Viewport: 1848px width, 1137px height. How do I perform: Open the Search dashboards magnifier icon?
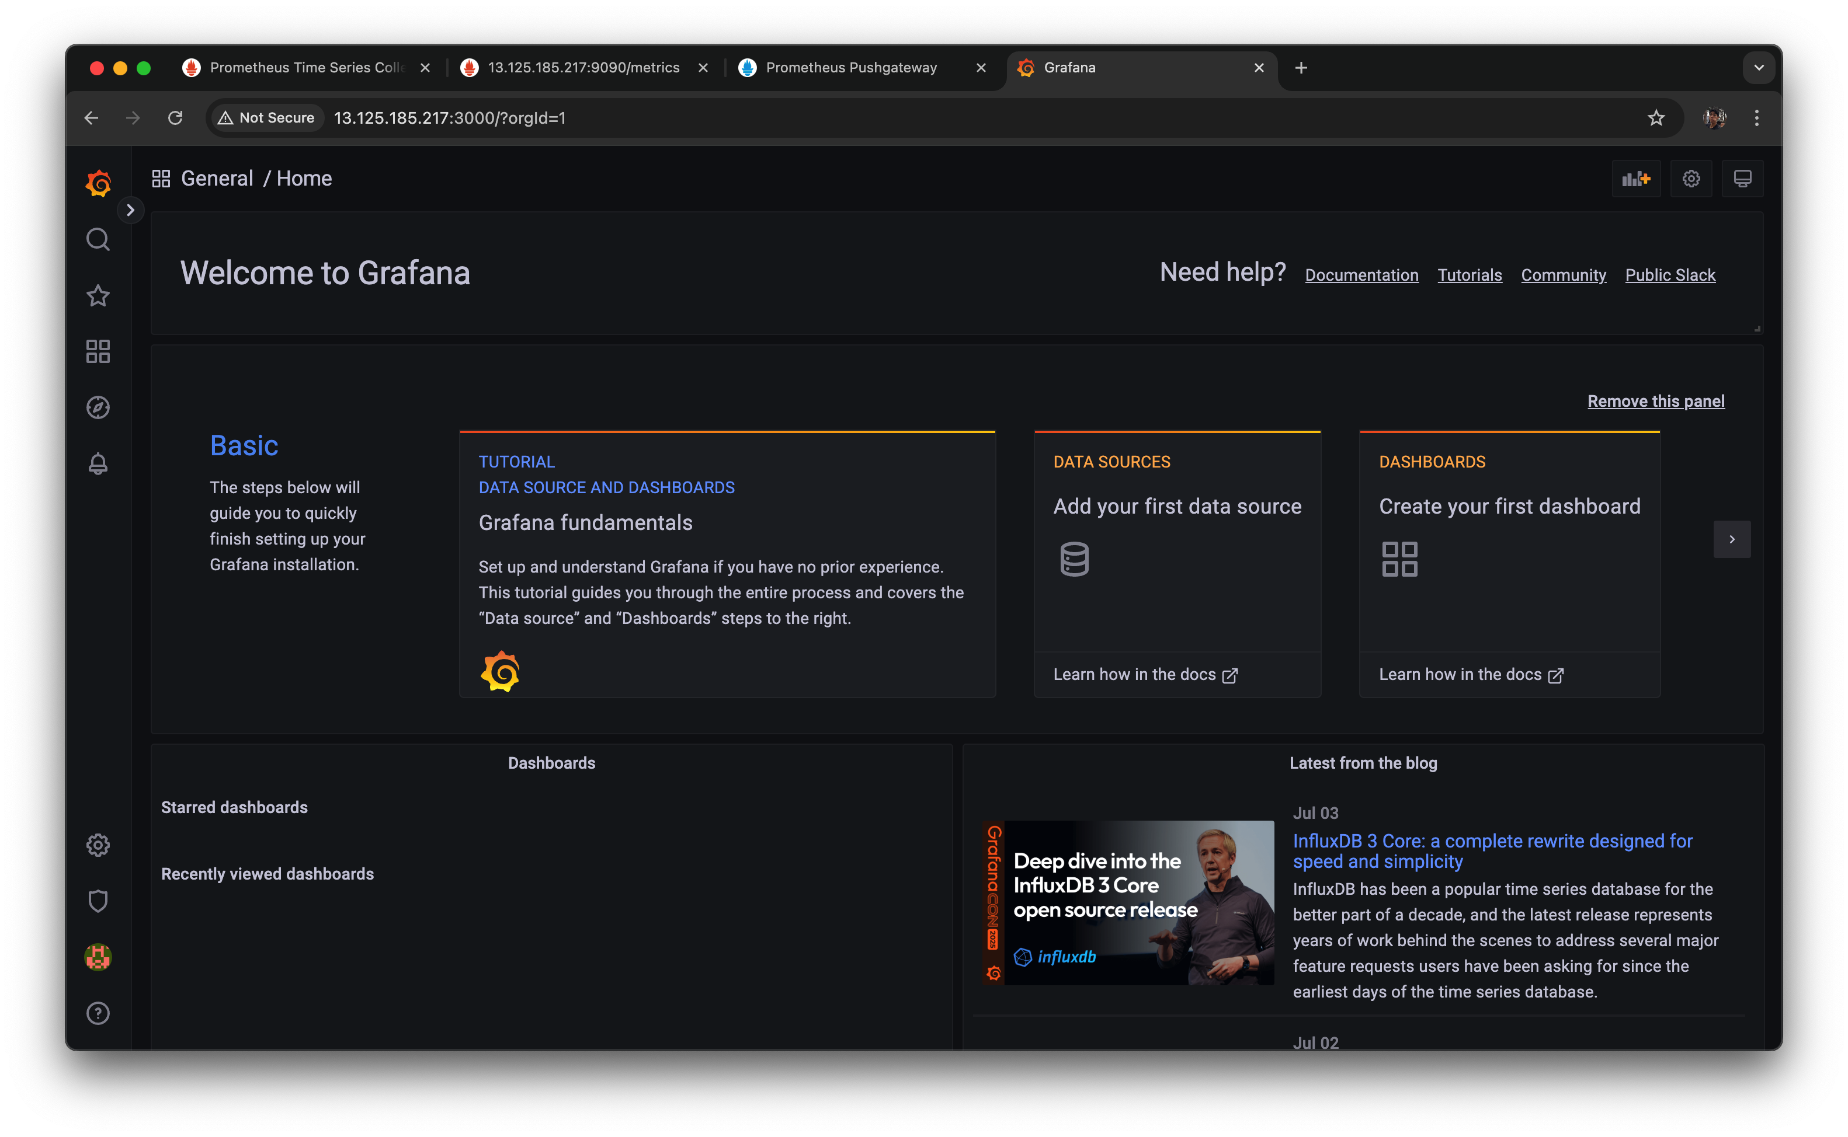98,239
